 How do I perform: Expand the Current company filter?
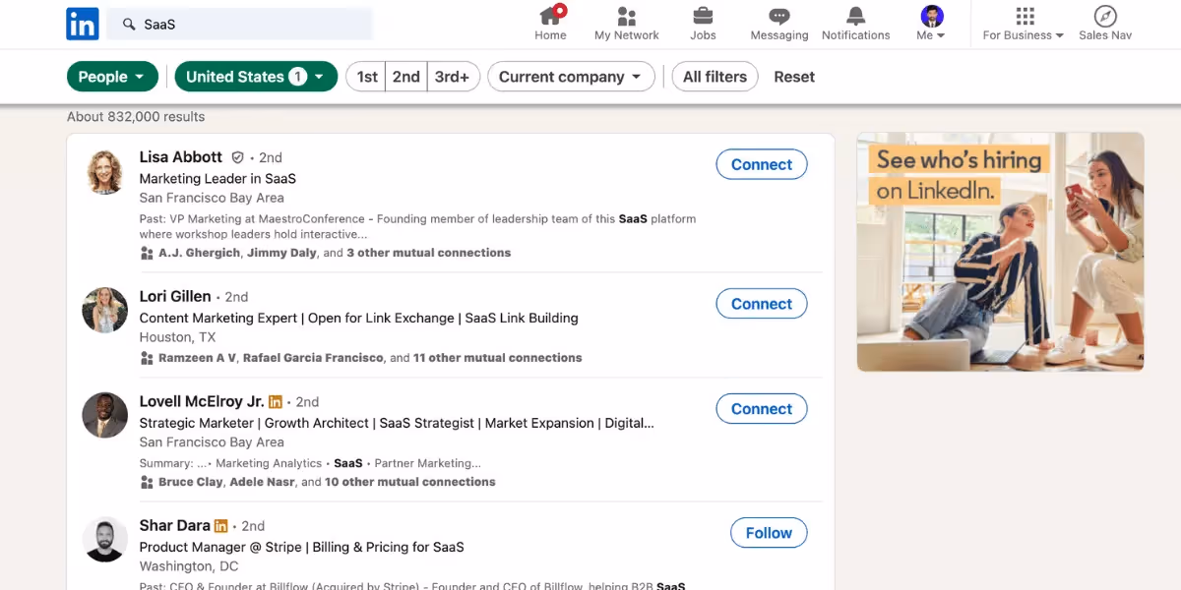pyautogui.click(x=571, y=77)
